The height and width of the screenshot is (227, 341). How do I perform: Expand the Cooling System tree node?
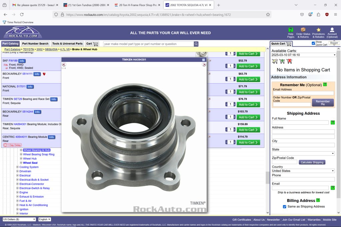17,167
